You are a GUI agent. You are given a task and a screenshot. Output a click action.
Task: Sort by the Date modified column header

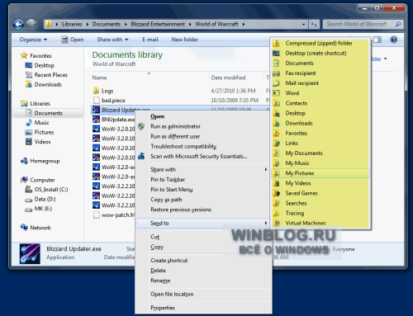[x=228, y=78]
